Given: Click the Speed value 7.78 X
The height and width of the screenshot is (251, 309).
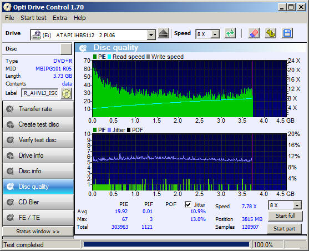Looking at the screenshot, I should 249,207.
